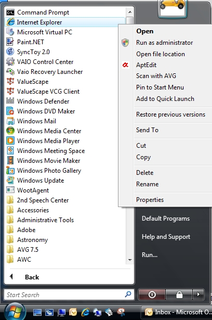Viewport: 212px width, 320px height.
Task: Open the Run... dialog link
Action: click(x=150, y=254)
